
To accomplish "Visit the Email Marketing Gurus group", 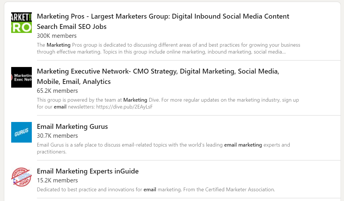I will pyautogui.click(x=73, y=127).
